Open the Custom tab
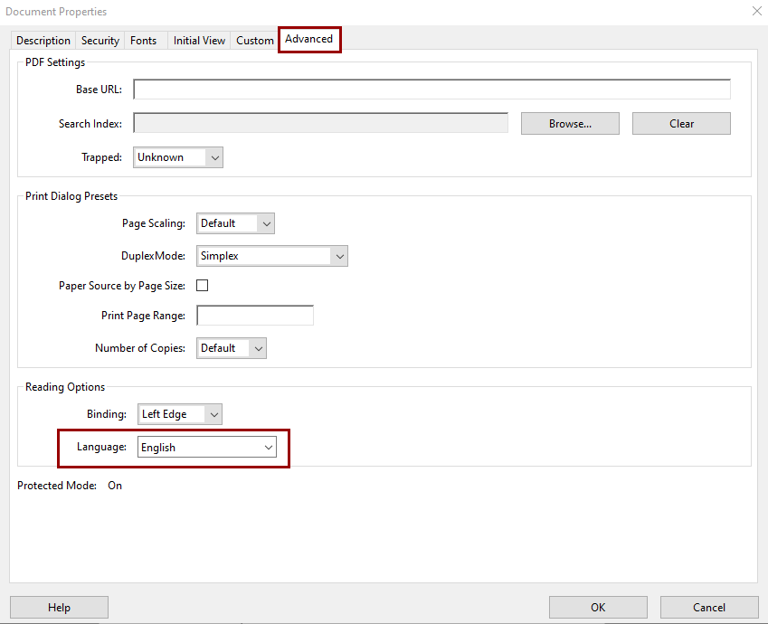 click(255, 41)
